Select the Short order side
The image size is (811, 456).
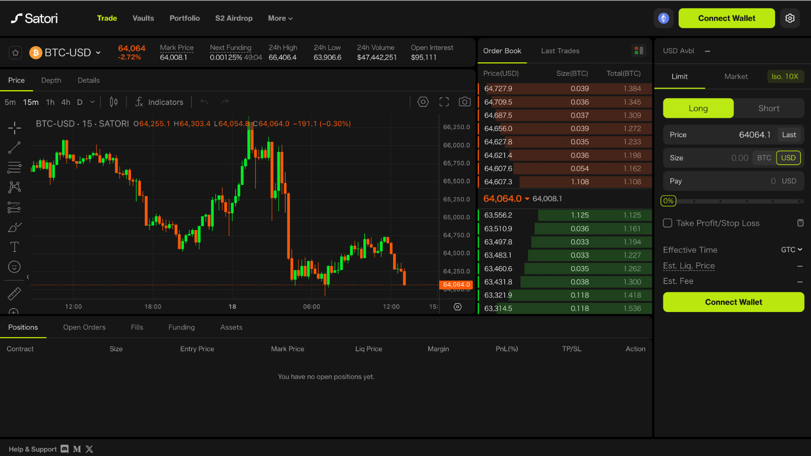point(768,108)
